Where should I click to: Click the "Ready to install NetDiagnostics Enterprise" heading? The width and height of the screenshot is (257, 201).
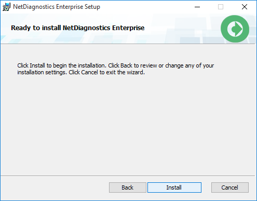(x=78, y=28)
